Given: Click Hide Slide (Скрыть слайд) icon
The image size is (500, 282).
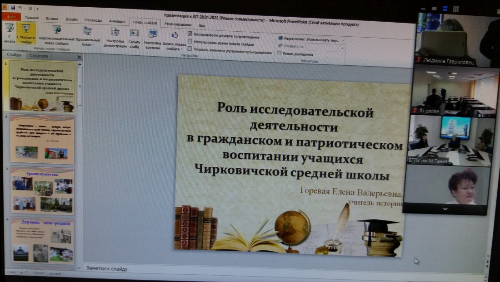Looking at the screenshot, I should [x=134, y=33].
